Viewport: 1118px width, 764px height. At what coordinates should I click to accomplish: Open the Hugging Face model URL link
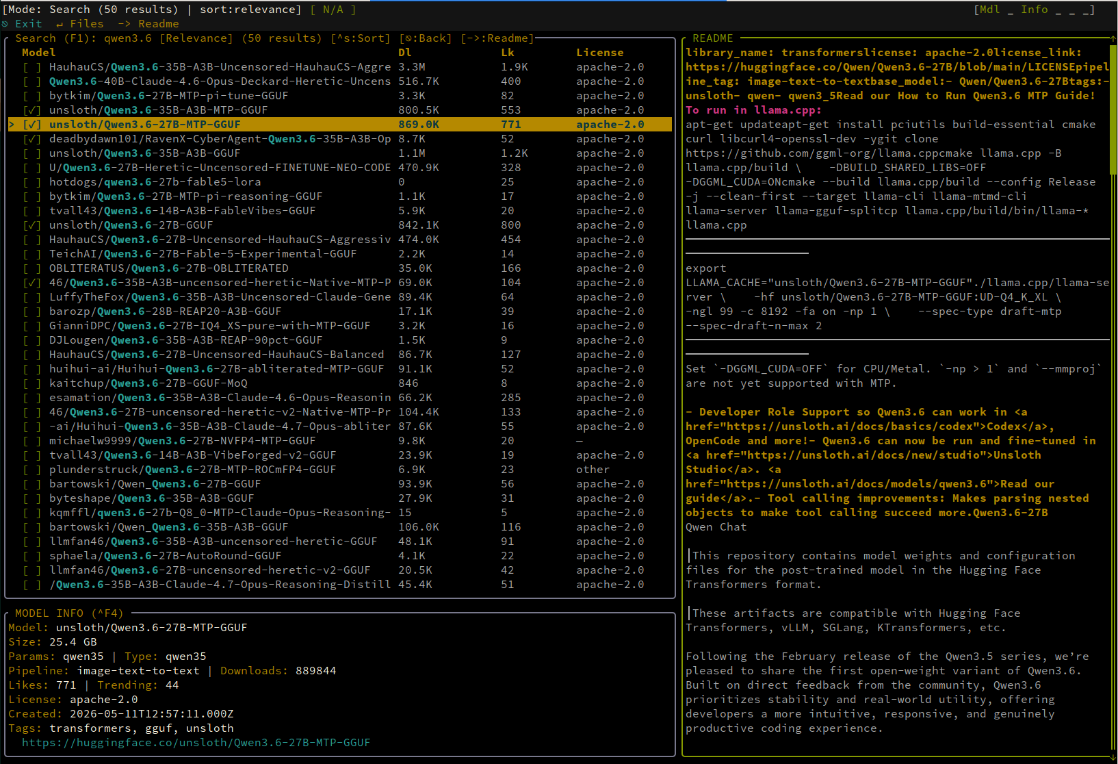point(196,743)
